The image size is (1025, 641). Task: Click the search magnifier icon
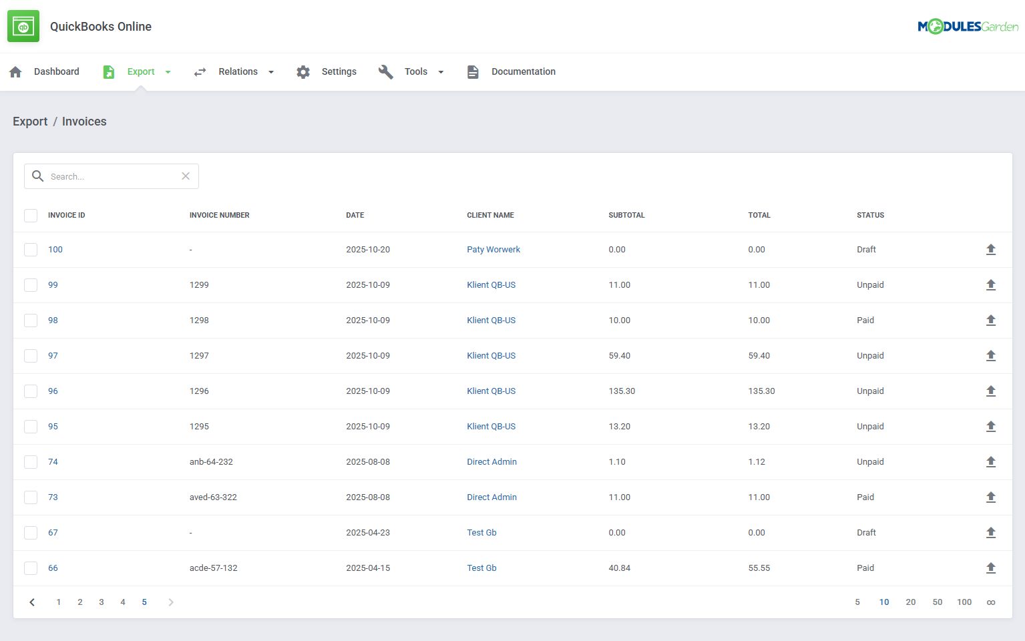pyautogui.click(x=38, y=176)
